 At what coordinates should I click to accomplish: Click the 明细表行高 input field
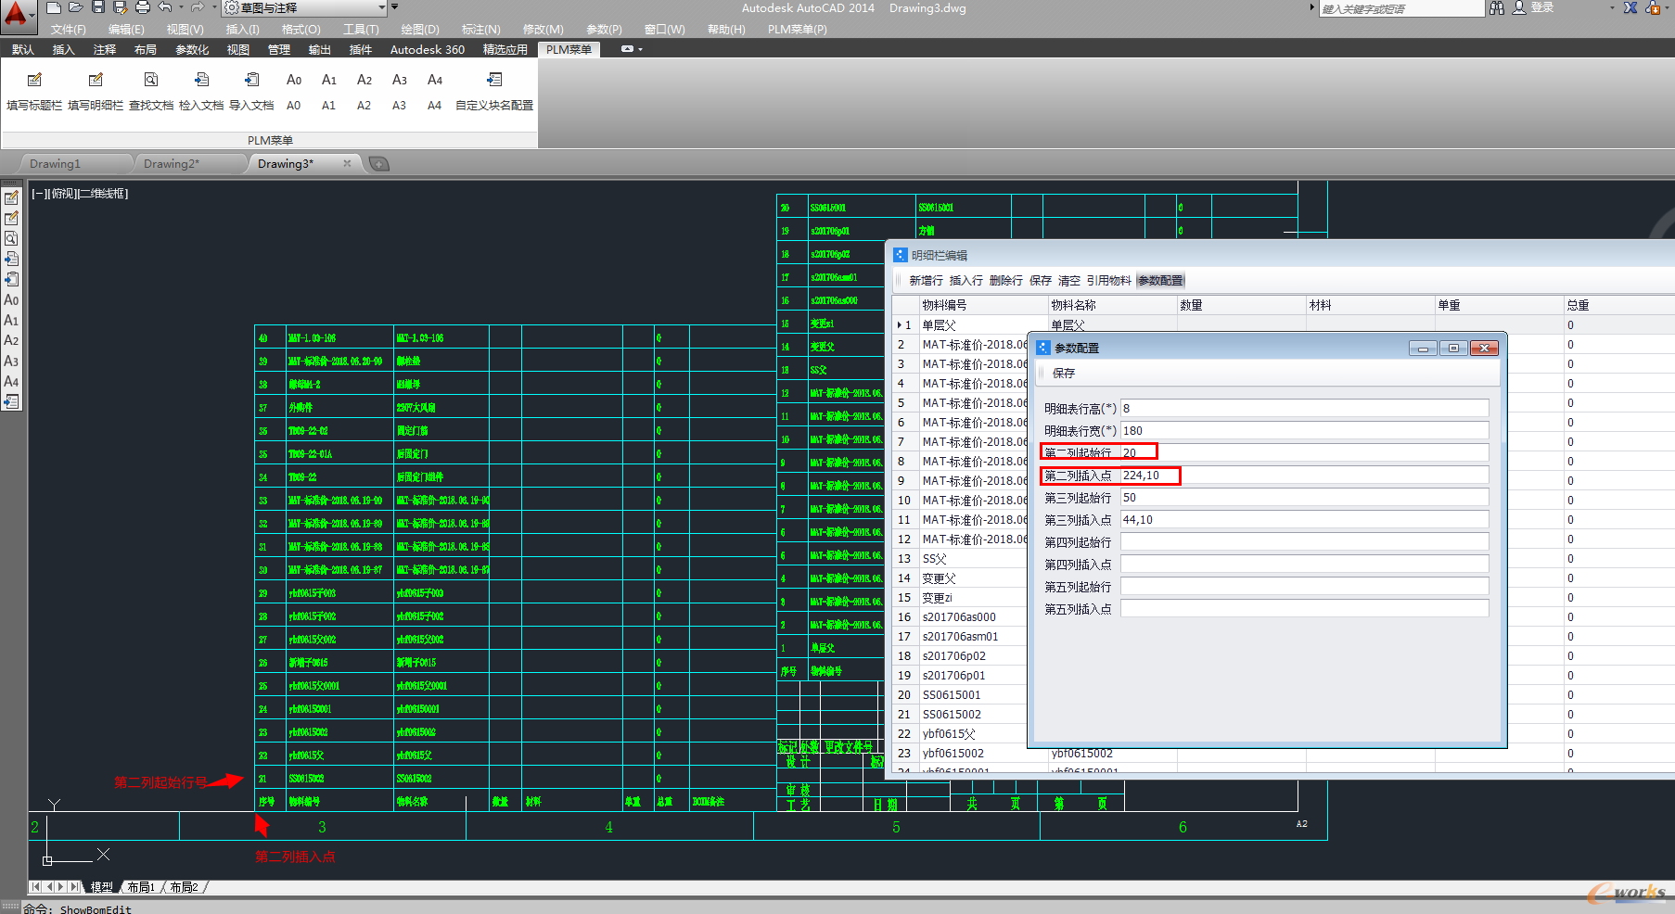point(1304,408)
